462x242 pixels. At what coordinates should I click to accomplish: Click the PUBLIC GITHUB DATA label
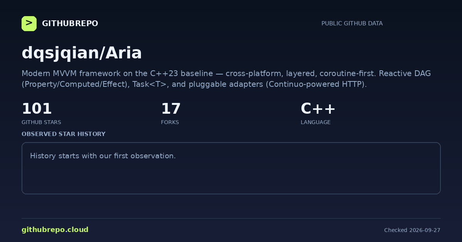(352, 23)
